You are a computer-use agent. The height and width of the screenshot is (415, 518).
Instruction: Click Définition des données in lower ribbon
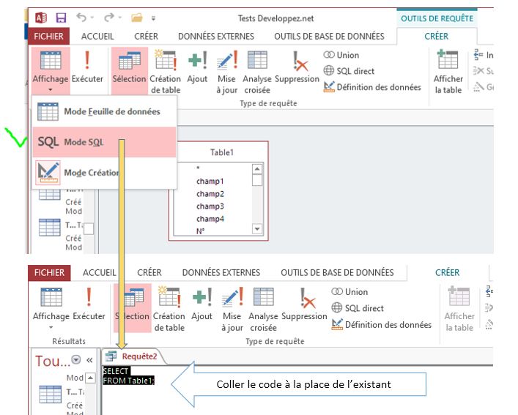click(x=382, y=325)
